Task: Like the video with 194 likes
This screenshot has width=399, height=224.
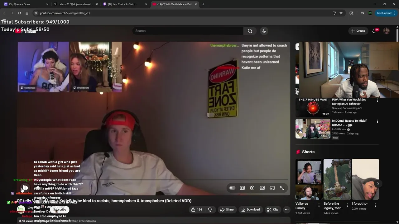Action: (x=196, y=209)
